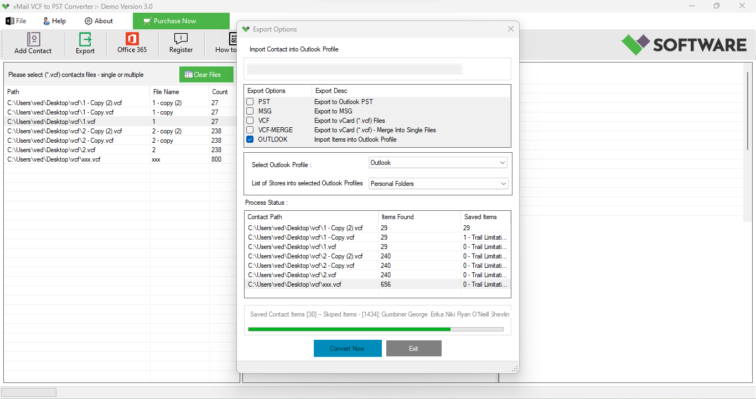Click the count value 800 in file list
The height and width of the screenshot is (399, 756).
(216, 159)
